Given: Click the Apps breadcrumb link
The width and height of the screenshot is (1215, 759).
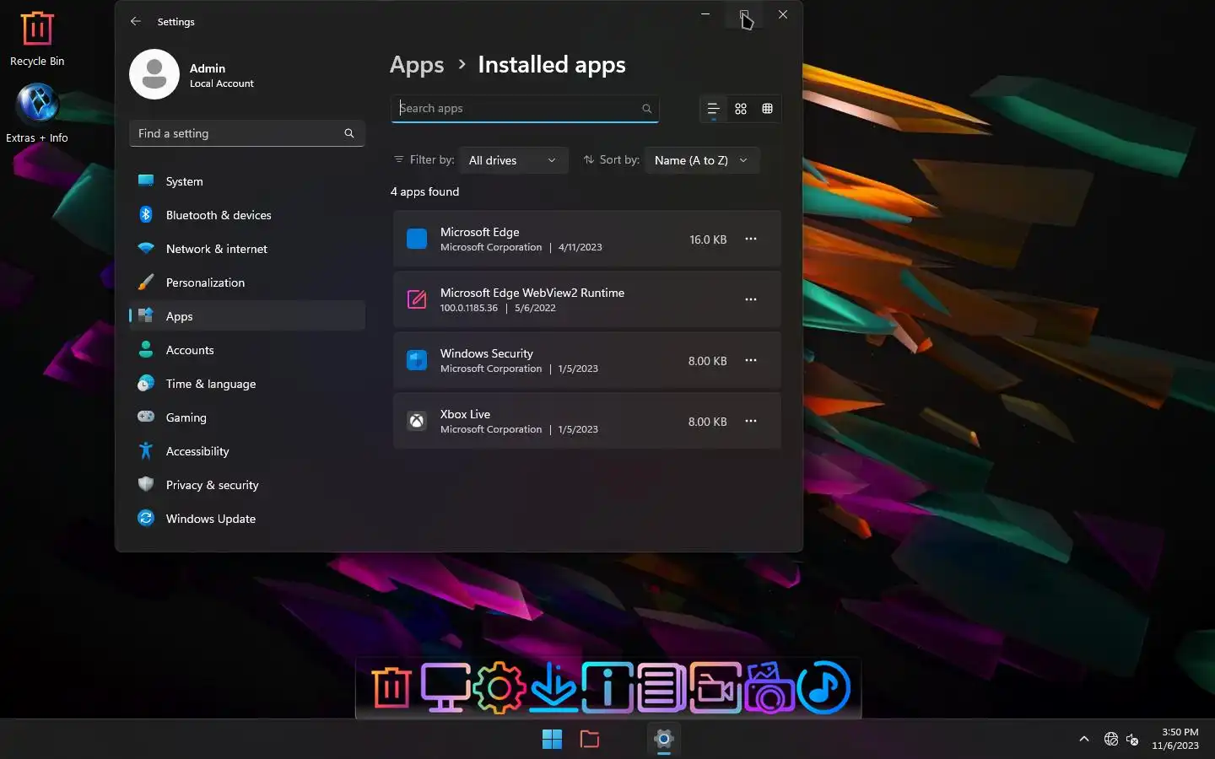Looking at the screenshot, I should coord(417,65).
